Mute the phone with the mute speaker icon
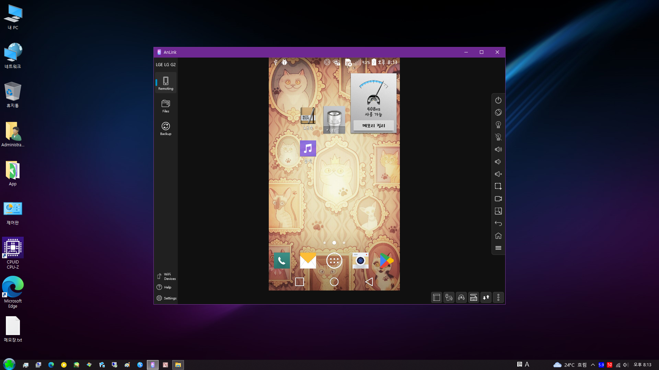 (498, 174)
